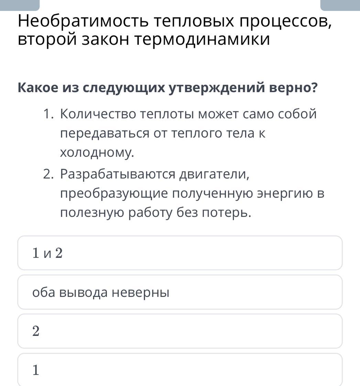This screenshot has height=386, width=360.
Task: Click the text "полезную работу без потерь."
Action: point(156,213)
